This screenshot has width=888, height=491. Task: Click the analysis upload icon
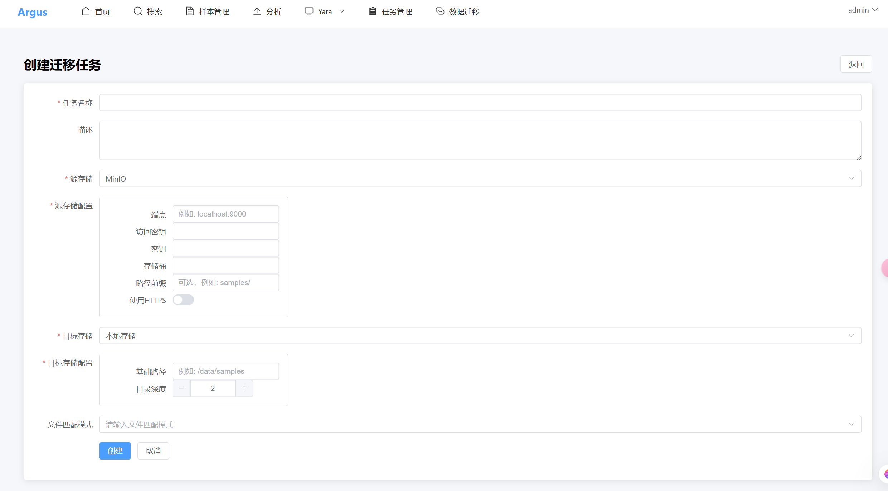click(257, 11)
